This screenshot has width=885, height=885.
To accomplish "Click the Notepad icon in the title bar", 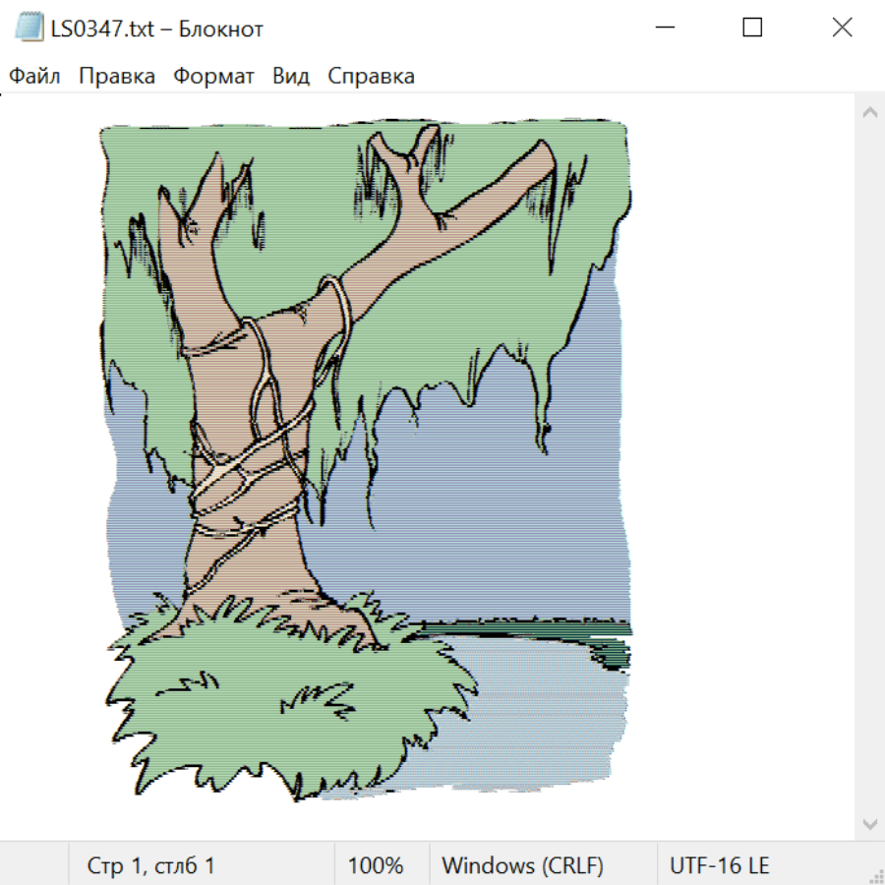I will [29, 29].
